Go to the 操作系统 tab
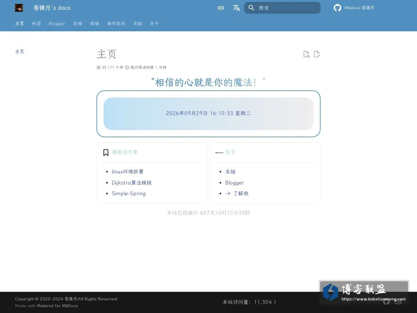This screenshot has width=417, height=313. (116, 23)
